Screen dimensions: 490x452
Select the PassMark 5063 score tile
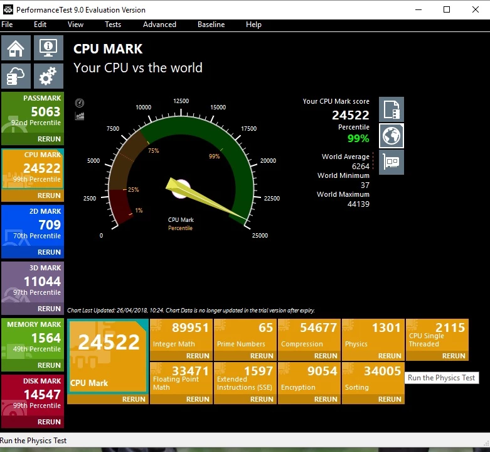(x=33, y=113)
